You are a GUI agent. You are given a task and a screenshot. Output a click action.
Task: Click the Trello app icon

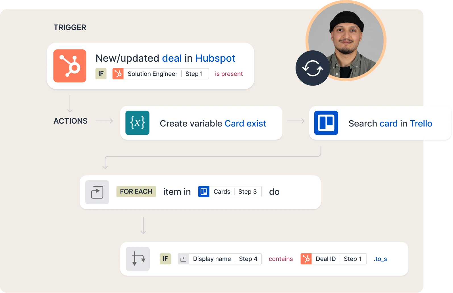326,123
